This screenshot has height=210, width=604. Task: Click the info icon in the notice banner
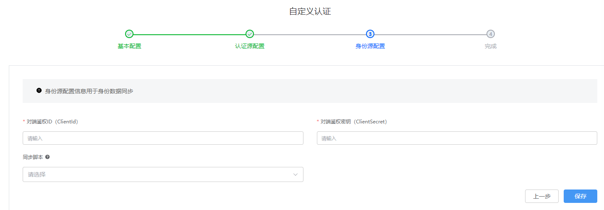pyautogui.click(x=39, y=90)
